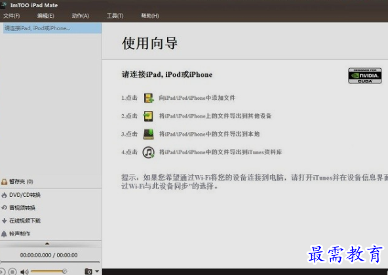This screenshot has height=275, width=388.
Task: Click text 将iPad/iPod/iPhone上的文件导出到其他设备
Action: (215, 116)
